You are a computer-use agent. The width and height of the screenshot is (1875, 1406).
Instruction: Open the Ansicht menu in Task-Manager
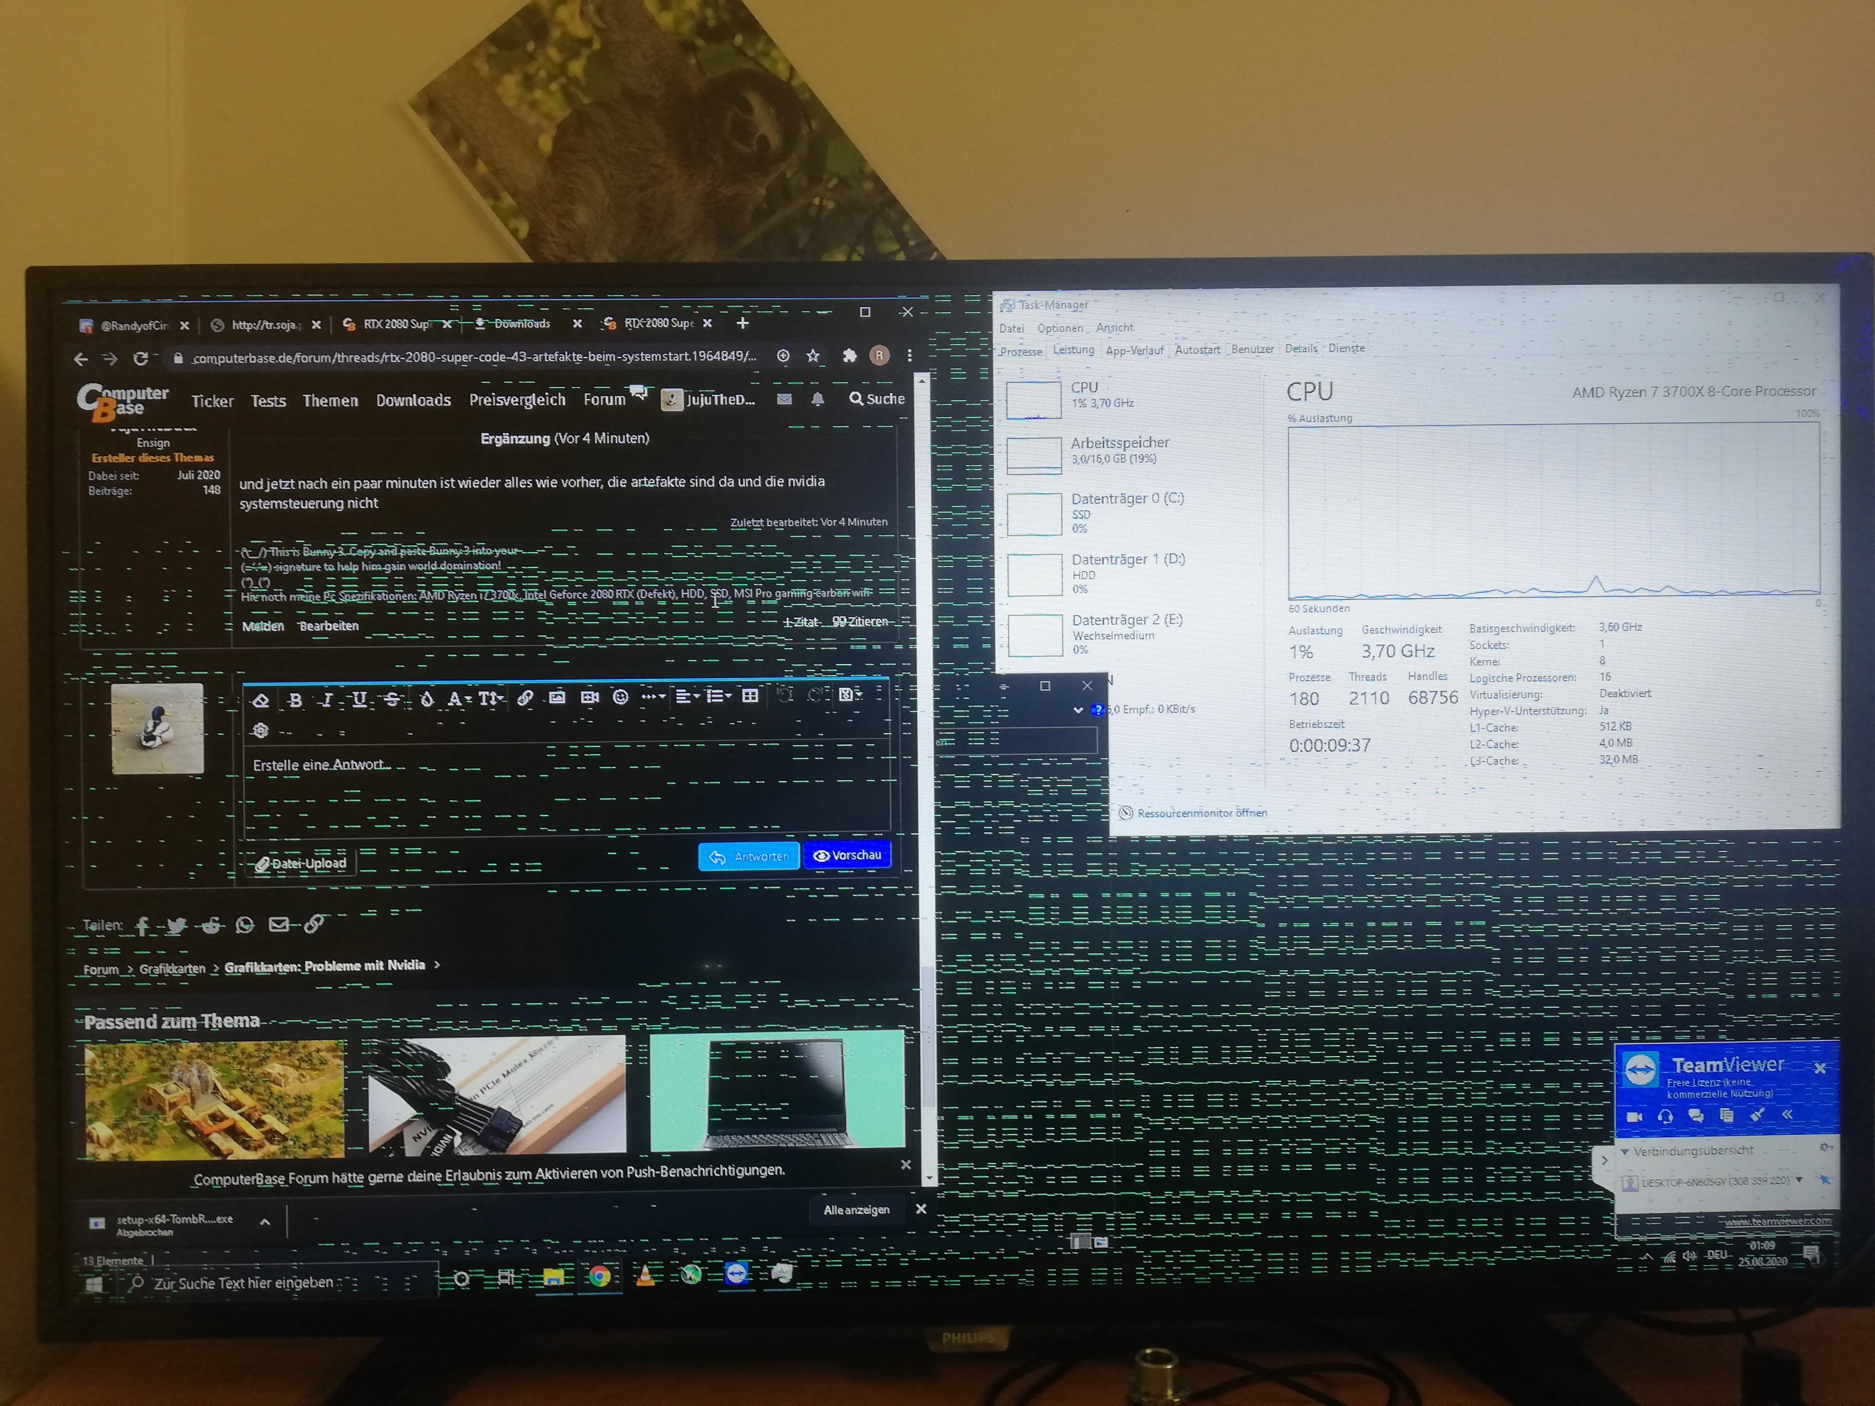click(1114, 328)
